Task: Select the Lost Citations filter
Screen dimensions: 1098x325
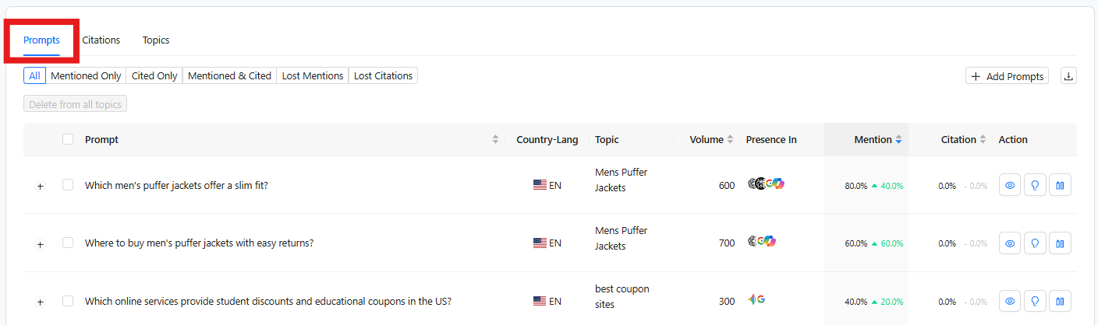Action: 383,76
